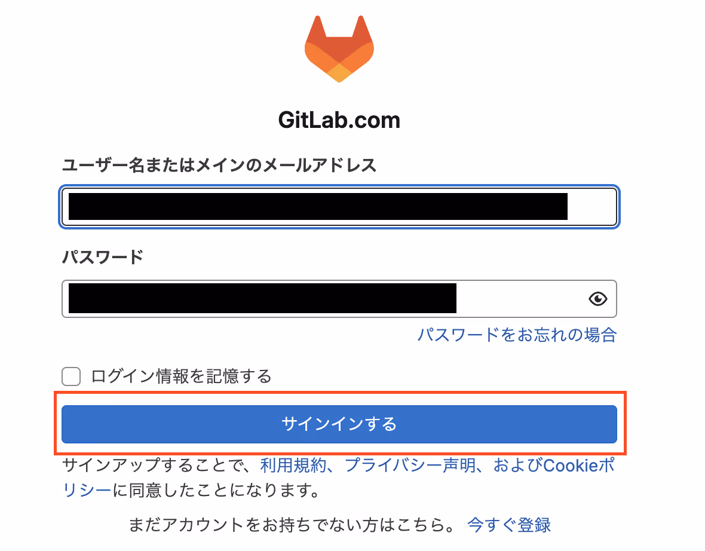Tick the ログイン情報を記憶する checkbox

click(71, 376)
